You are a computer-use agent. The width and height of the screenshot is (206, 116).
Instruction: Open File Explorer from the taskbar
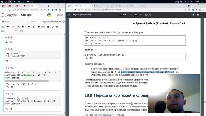(x=14, y=2)
